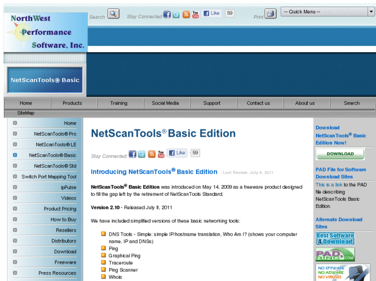Screen dimensions: 376x281
Task: Follow the 'This is a link' text
Action: [x=329, y=185]
